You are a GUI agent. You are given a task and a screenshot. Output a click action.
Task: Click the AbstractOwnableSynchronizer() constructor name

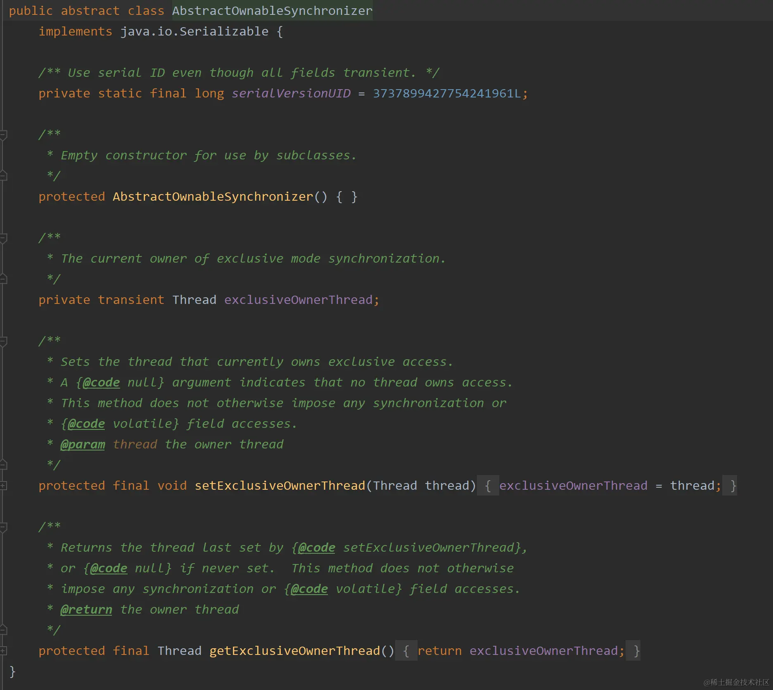(x=213, y=197)
